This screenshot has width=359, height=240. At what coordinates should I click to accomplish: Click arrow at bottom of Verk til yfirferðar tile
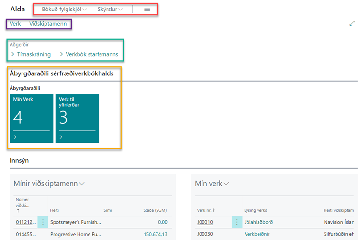tap(61, 137)
